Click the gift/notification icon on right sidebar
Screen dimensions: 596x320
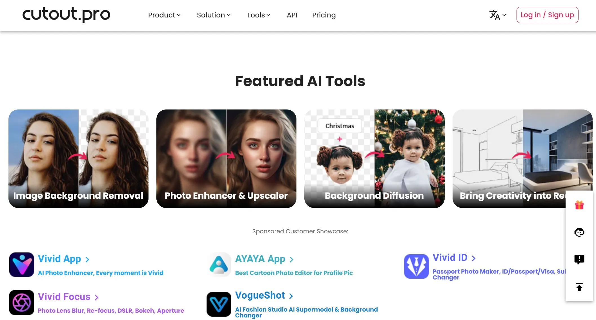tap(580, 204)
